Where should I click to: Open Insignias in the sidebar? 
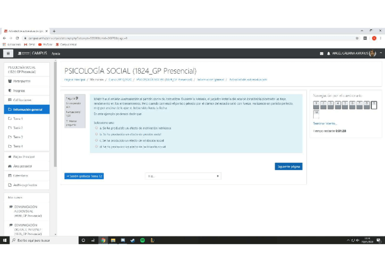tap(27, 90)
